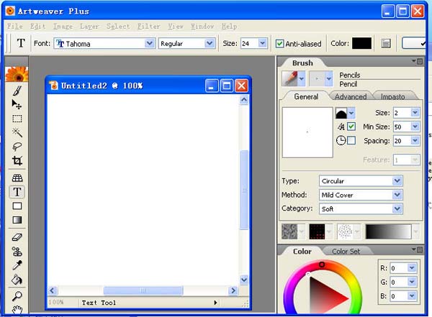Select the Magic Wand tool
The width and height of the screenshot is (432, 317).
pyautogui.click(x=17, y=133)
